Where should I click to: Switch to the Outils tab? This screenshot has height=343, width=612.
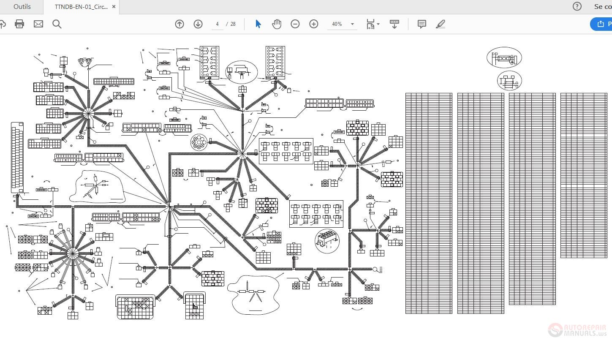tap(22, 7)
